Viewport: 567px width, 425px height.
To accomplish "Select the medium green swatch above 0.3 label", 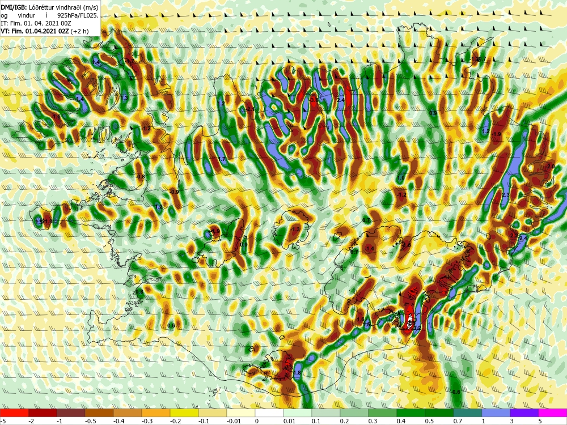I will (x=383, y=413).
